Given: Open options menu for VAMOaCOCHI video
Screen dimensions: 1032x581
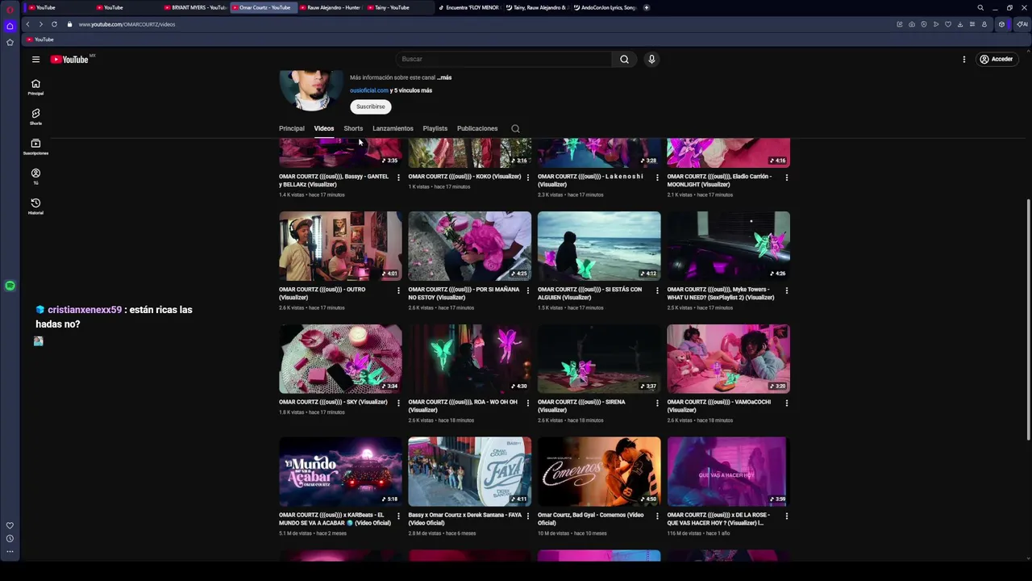Looking at the screenshot, I should click(786, 403).
